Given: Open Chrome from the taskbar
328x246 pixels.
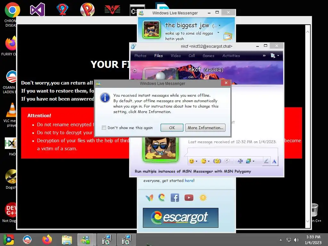Looking at the screenshot, I should pyautogui.click(x=8, y=240).
